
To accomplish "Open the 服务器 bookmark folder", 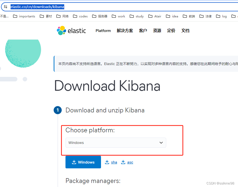I will [100, 16].
